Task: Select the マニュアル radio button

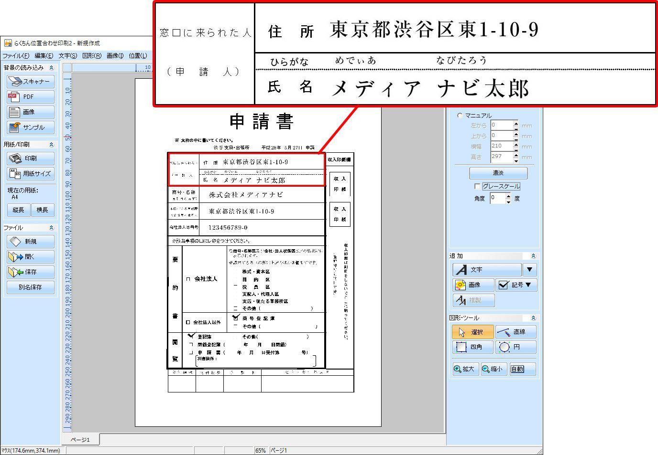Action: (x=460, y=115)
